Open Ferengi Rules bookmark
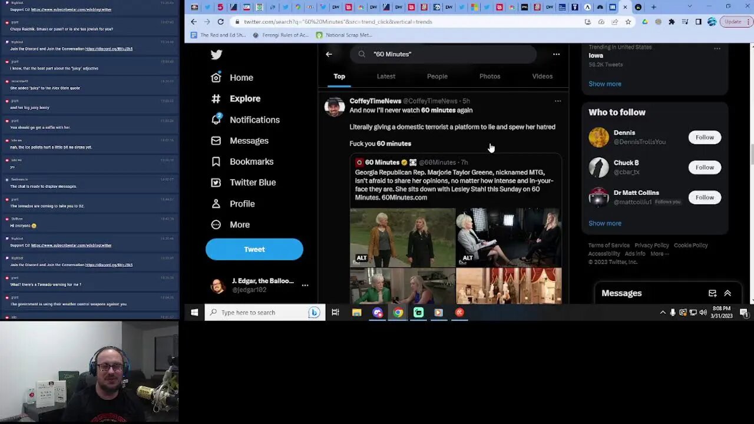The height and width of the screenshot is (424, 754). pyautogui.click(x=280, y=35)
